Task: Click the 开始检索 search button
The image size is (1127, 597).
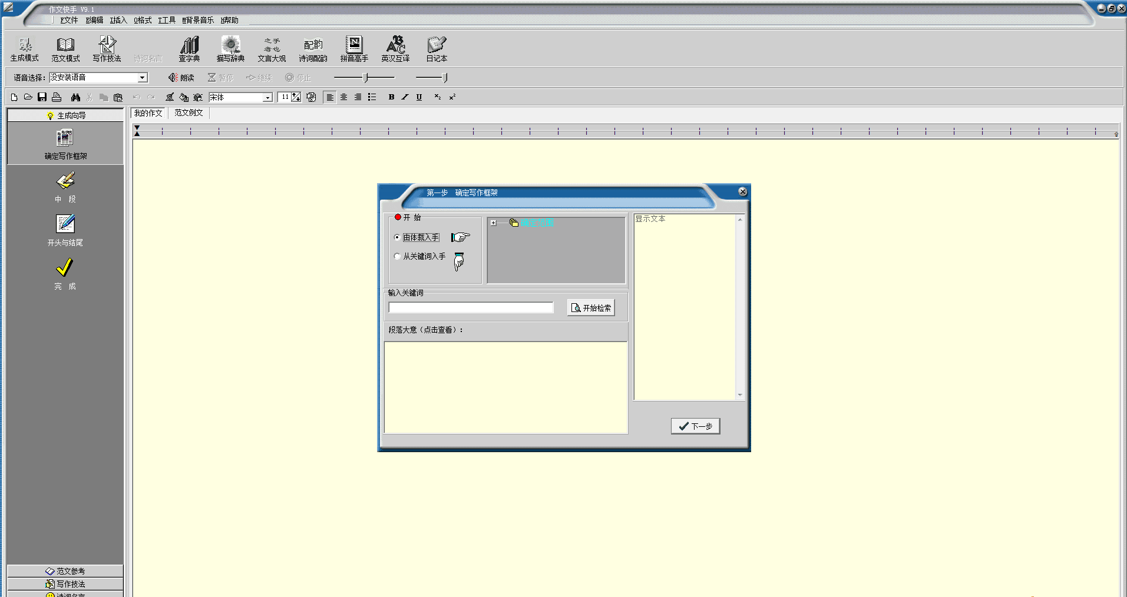Action: click(x=591, y=308)
